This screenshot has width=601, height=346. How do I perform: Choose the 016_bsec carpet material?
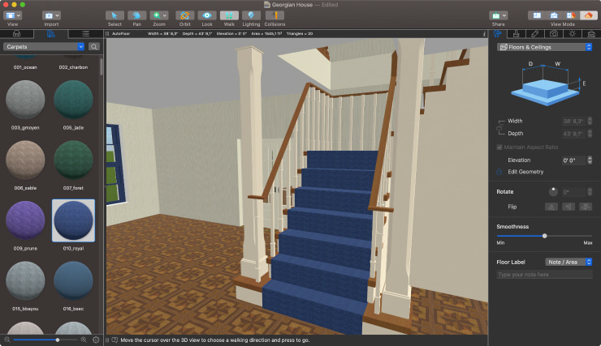pyautogui.click(x=73, y=281)
